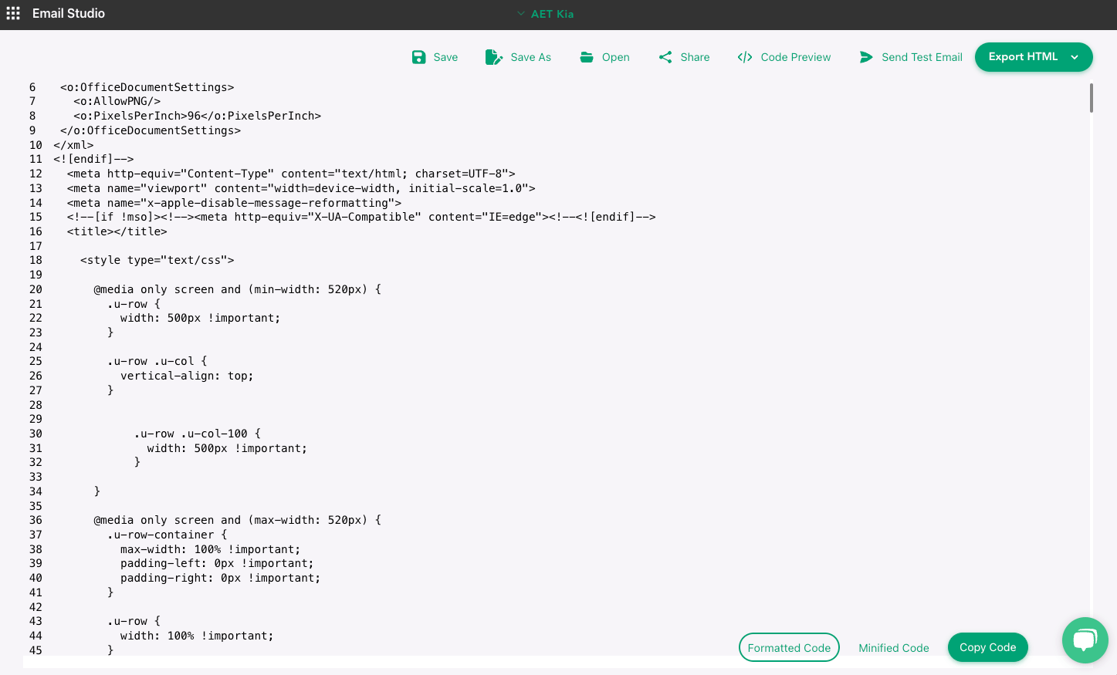The image size is (1117, 675).
Task: Click the width: 100% !important line
Action: pos(197,636)
